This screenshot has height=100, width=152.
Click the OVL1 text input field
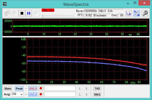[x=60, y=88]
